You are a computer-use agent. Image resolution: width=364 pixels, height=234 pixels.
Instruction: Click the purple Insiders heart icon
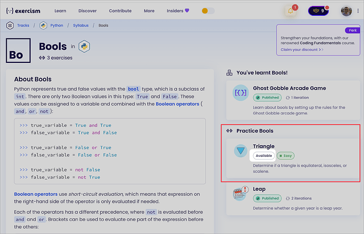coord(187,11)
